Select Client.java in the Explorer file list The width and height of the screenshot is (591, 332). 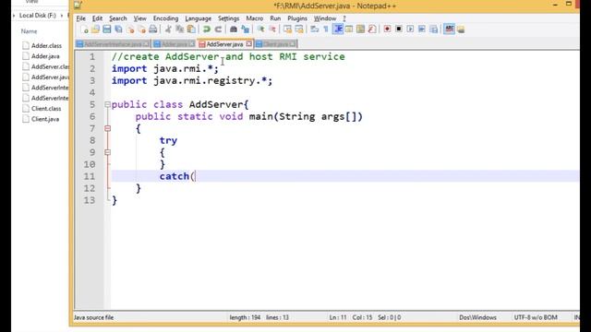click(45, 119)
